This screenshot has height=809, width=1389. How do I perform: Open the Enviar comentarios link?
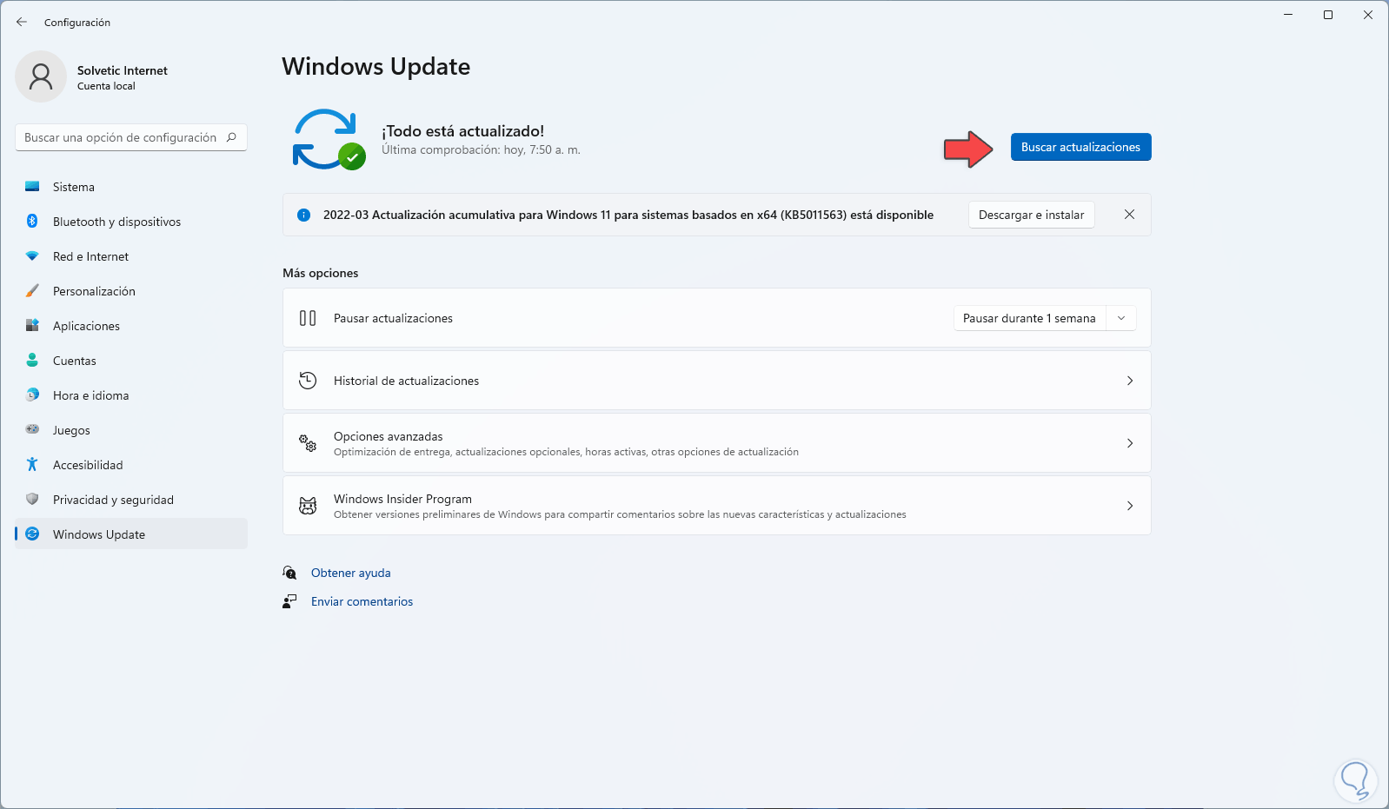(x=362, y=601)
